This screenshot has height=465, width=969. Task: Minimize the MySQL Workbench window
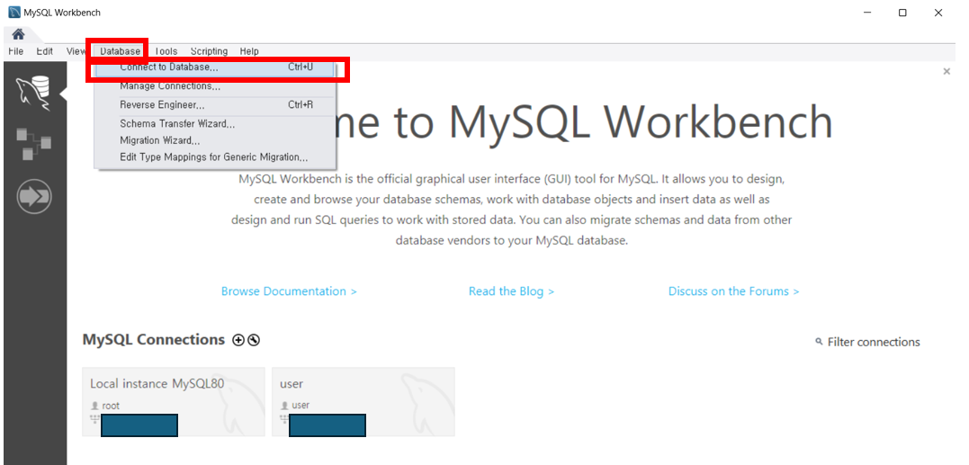[866, 13]
